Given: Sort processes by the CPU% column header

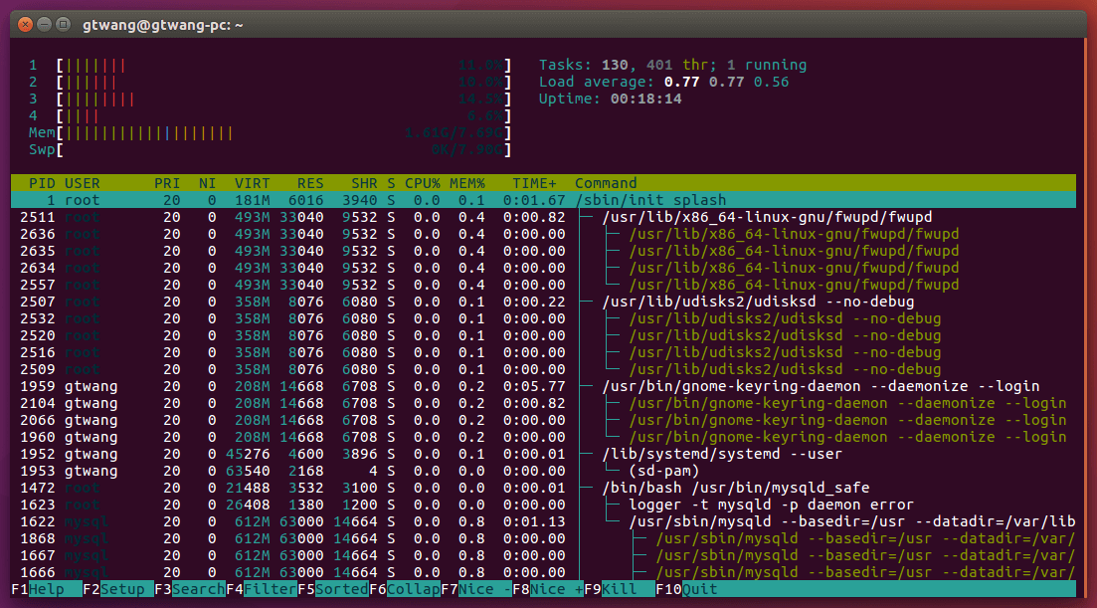Looking at the screenshot, I should coord(423,183).
